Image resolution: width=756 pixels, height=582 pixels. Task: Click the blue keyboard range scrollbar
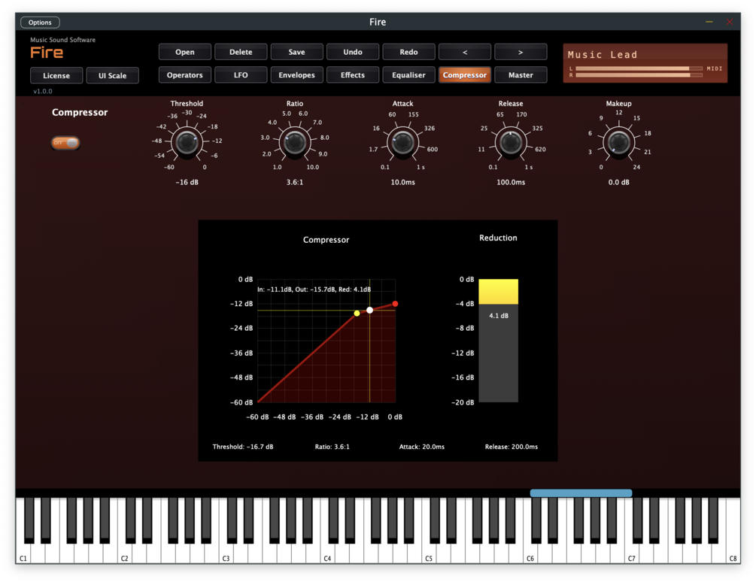(x=581, y=493)
